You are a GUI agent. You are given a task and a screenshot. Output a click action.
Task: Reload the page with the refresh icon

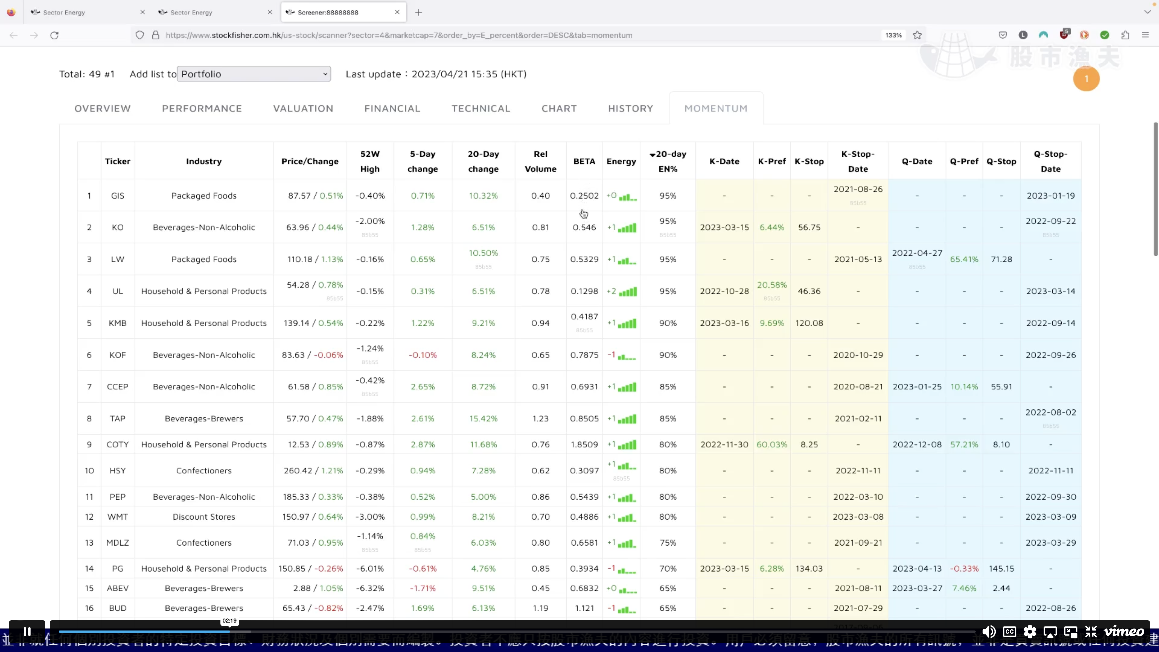pos(54,35)
